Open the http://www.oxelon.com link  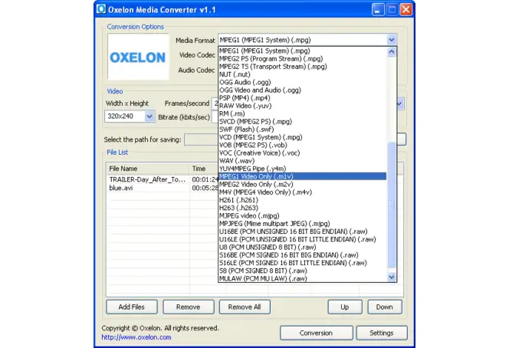(x=136, y=337)
